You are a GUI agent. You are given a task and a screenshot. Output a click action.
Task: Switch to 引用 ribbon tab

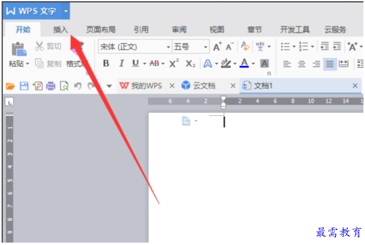[x=141, y=30]
